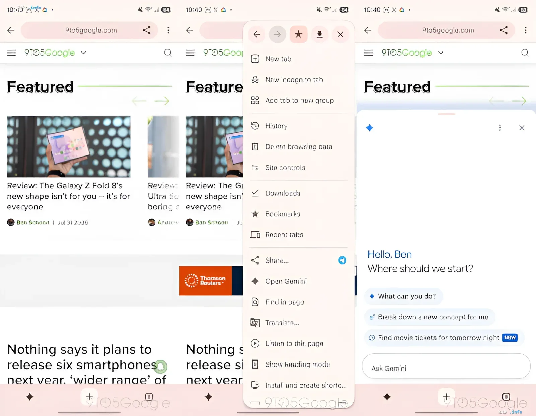Tap the green next arrow under Featured, left screen
The width and height of the screenshot is (536, 416).
(x=162, y=101)
